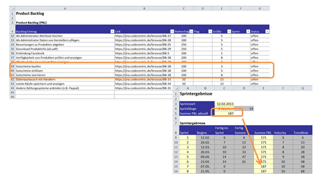The image size is (327, 184).
Task: Select column G header in Sprintergebnisse sheet
Action: click(302, 88)
